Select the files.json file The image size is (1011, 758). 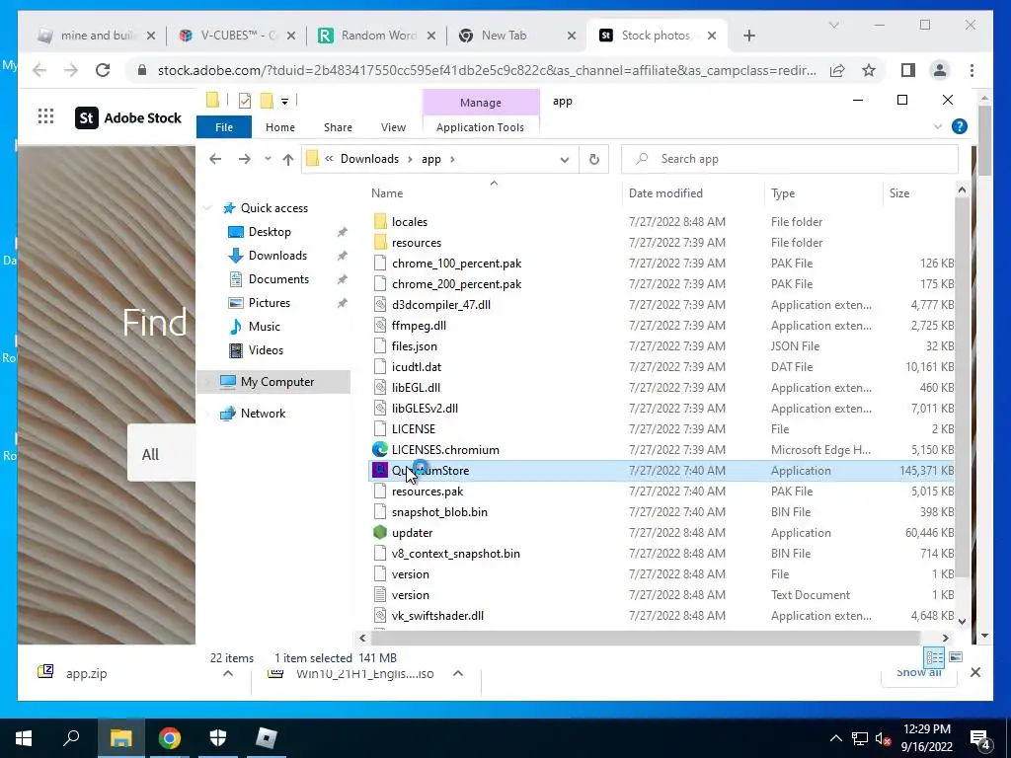tap(414, 346)
